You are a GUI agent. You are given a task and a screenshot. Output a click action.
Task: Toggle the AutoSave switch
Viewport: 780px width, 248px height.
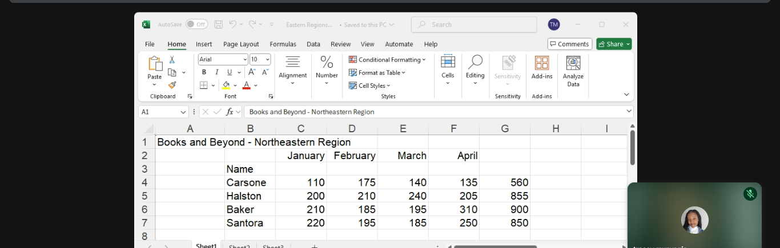pyautogui.click(x=196, y=25)
